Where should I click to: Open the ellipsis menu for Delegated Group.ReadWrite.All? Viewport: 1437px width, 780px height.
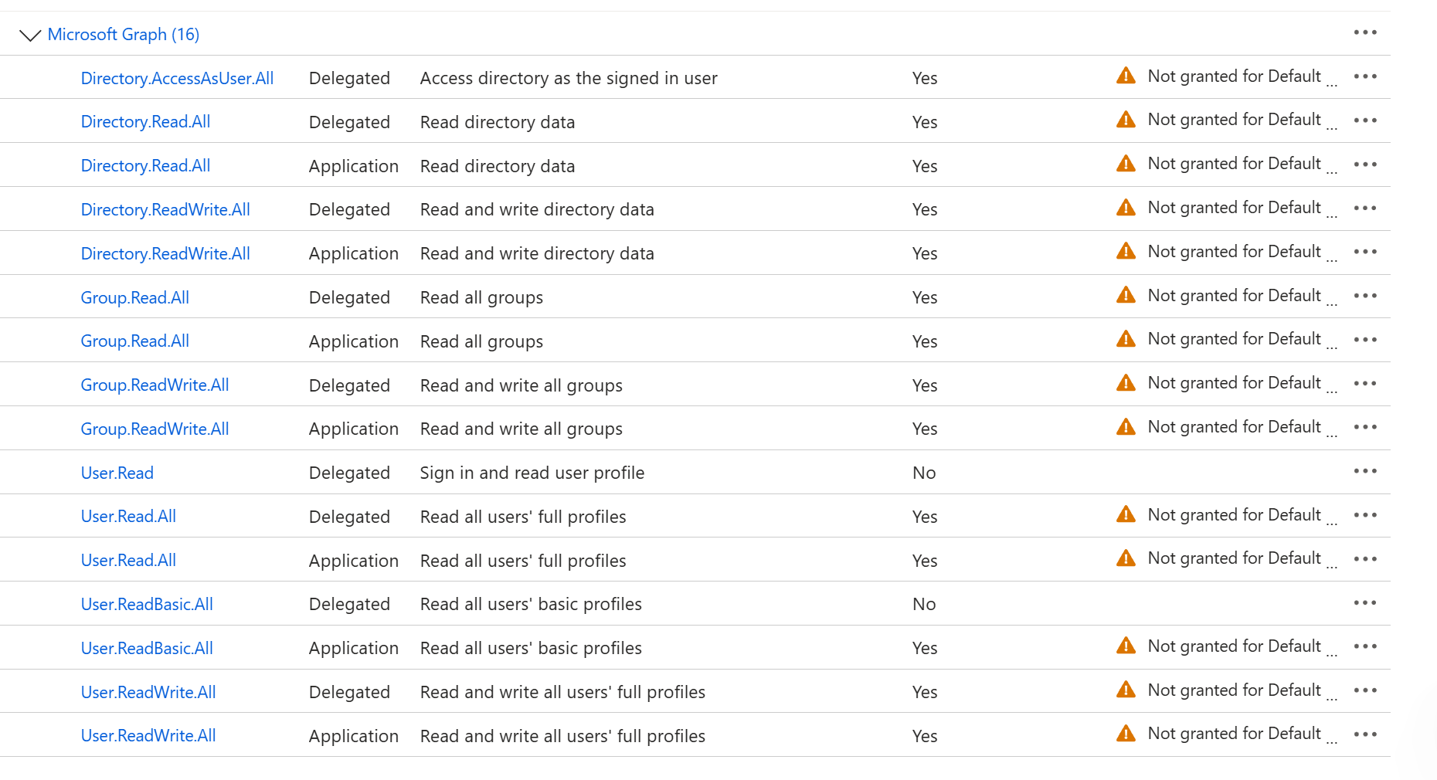click(1365, 383)
